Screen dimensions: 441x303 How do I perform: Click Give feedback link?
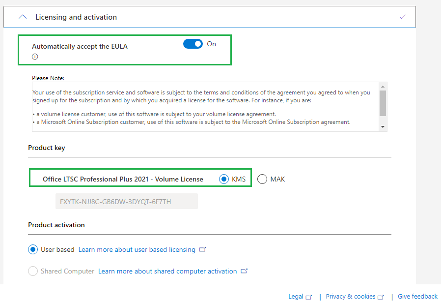417,297
